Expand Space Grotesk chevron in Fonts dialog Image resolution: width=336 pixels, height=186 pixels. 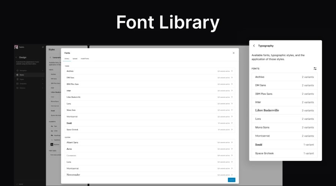click(232, 129)
